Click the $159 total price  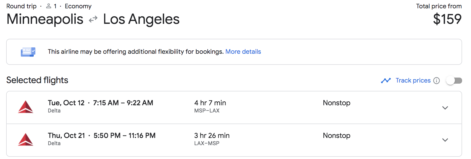tap(447, 19)
